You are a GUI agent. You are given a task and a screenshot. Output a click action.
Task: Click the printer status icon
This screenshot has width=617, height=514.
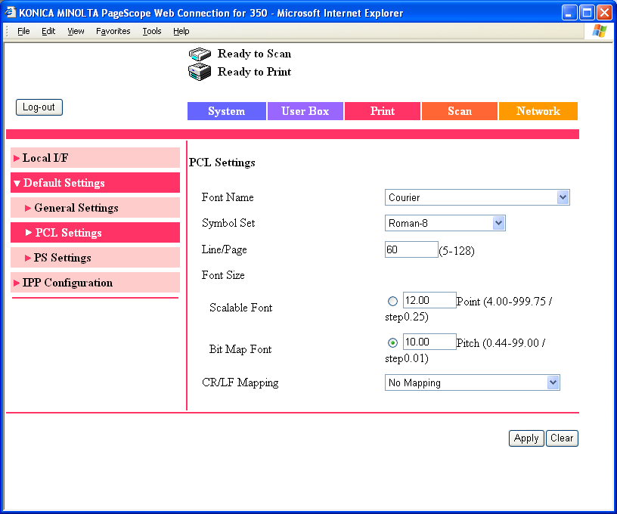[200, 72]
